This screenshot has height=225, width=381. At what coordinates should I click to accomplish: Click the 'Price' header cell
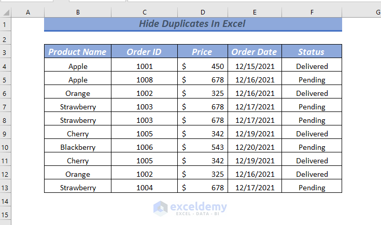[202, 51]
